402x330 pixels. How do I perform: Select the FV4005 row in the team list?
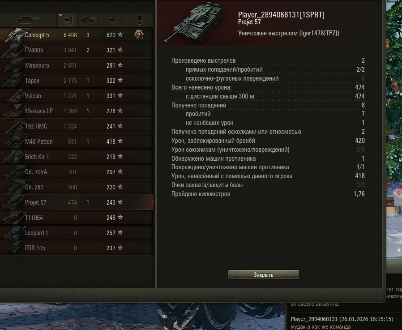click(76, 50)
